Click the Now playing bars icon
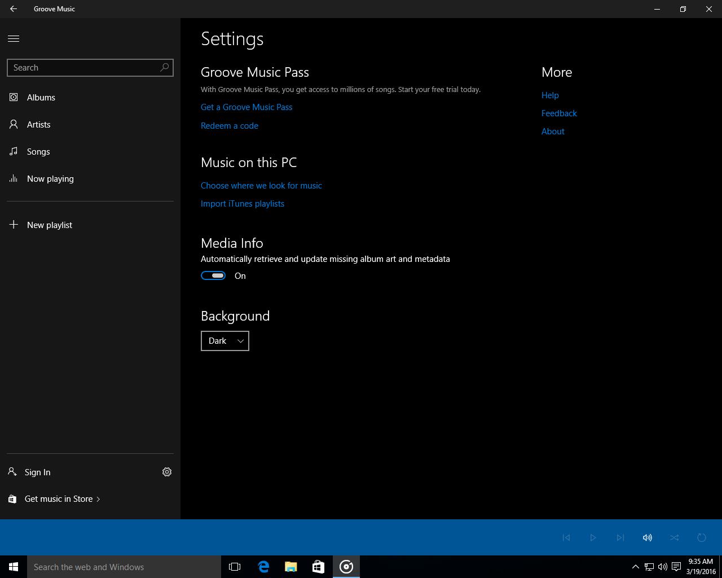 pyautogui.click(x=14, y=178)
